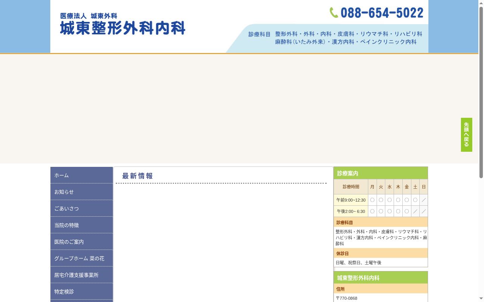Open グループホーム 菜の花 link
484x302 pixels.
[82, 258]
